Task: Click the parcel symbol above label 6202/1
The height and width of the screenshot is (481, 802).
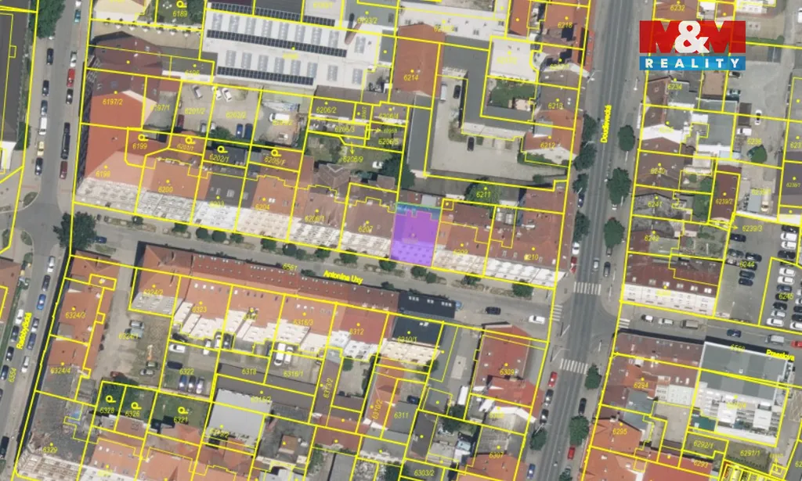Action: [220, 149]
